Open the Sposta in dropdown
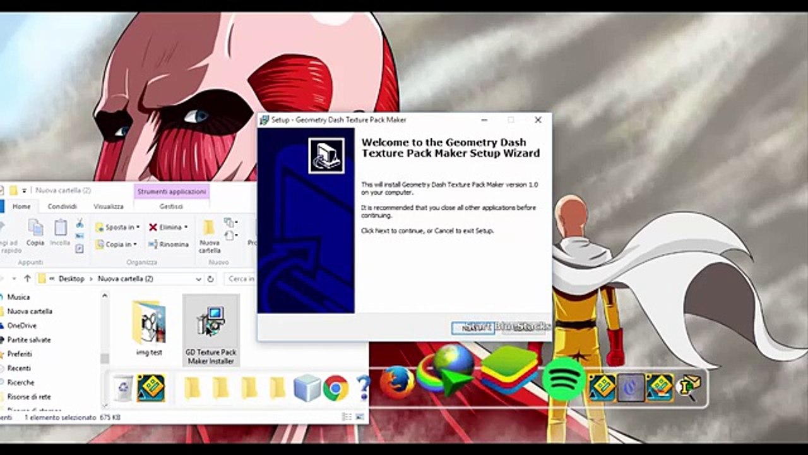The height and width of the screenshot is (455, 808). tap(117, 227)
